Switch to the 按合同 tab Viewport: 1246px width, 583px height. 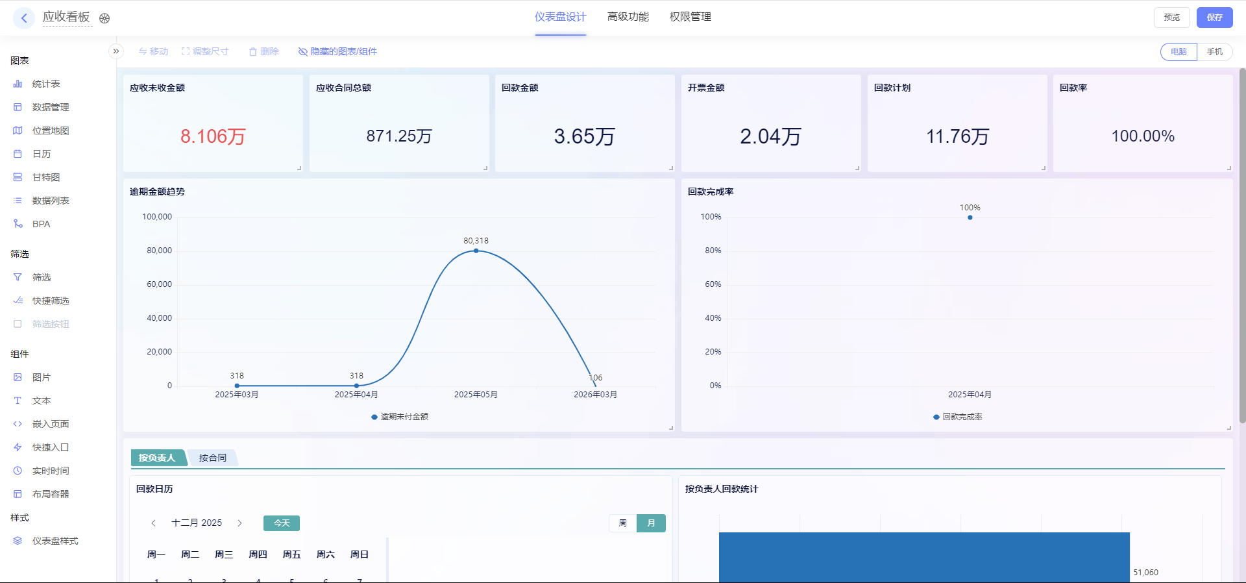point(212,458)
